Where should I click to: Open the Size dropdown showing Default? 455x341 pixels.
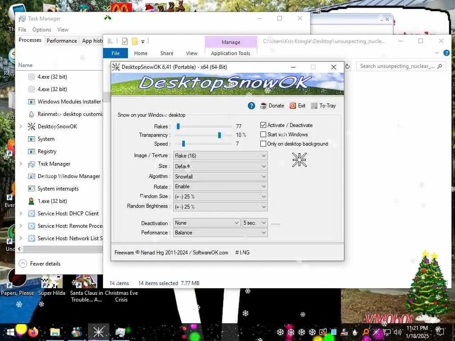(x=220, y=166)
